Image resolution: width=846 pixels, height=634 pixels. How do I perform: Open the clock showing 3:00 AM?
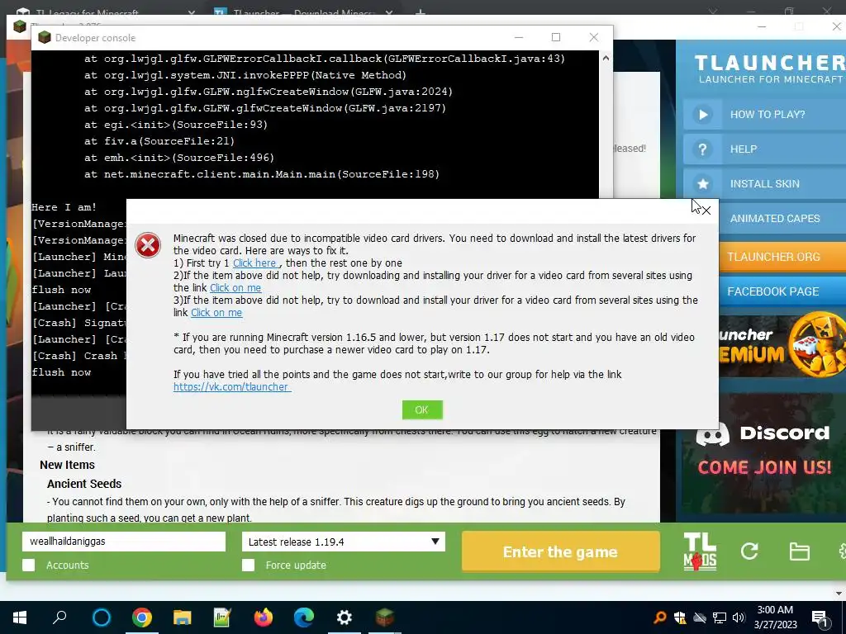point(775,617)
